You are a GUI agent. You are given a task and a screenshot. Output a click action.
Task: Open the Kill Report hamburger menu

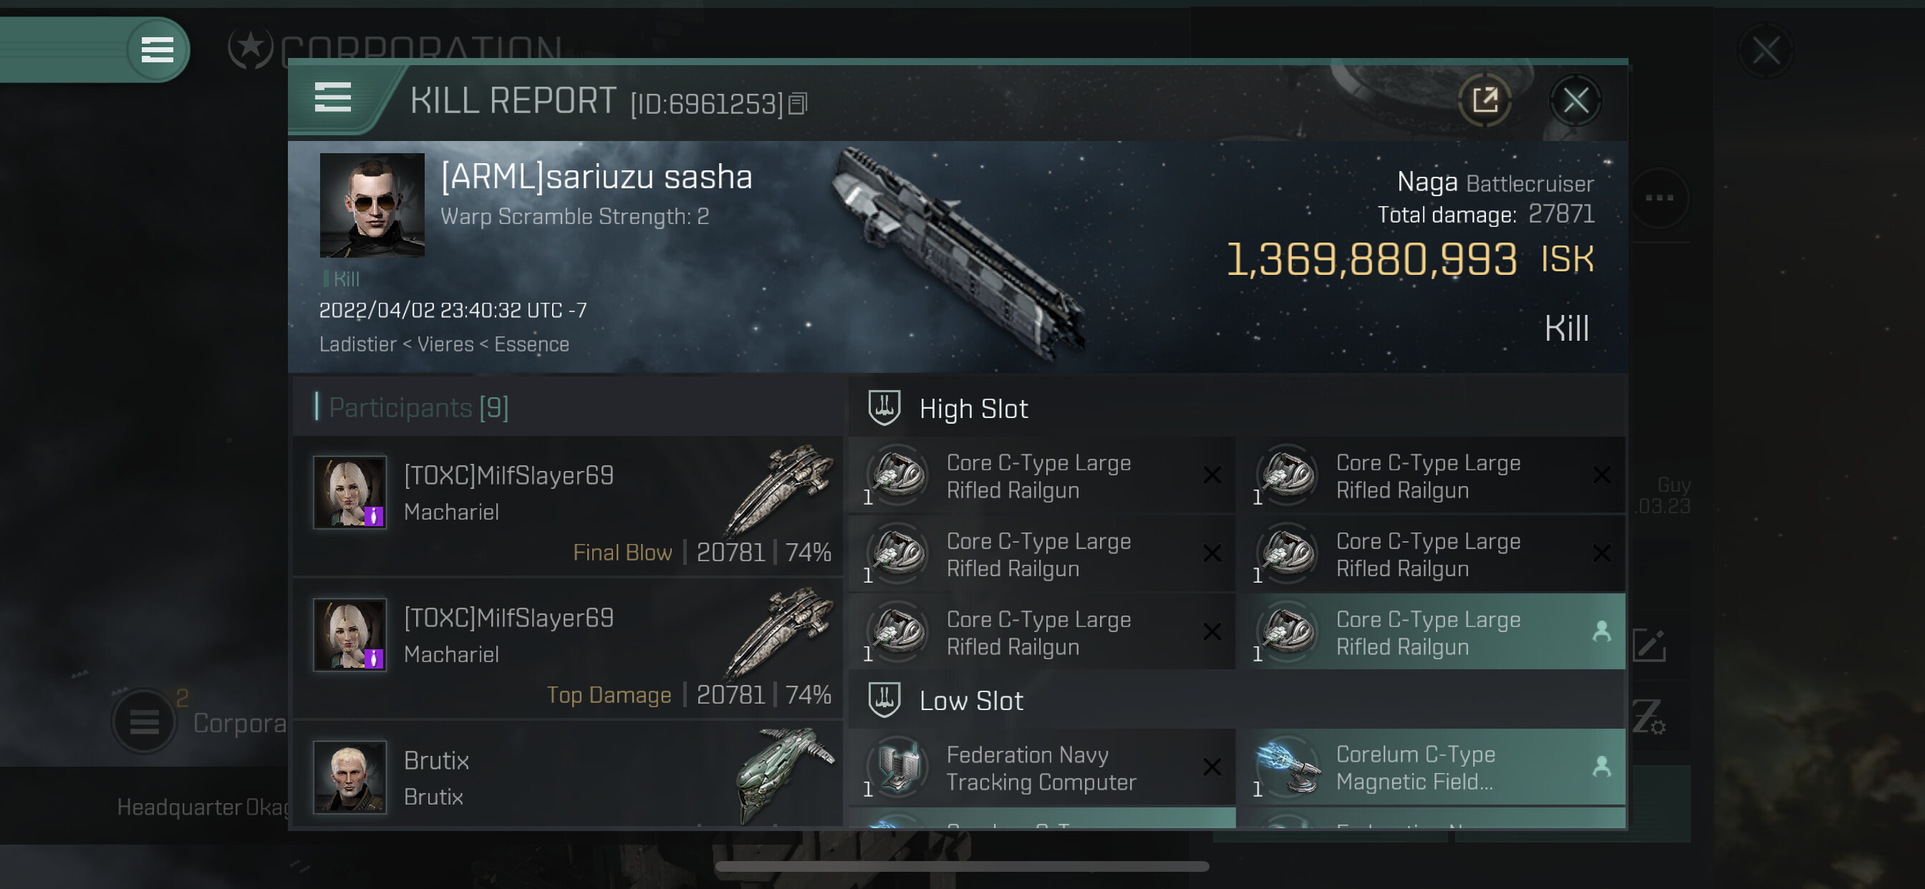coord(332,98)
